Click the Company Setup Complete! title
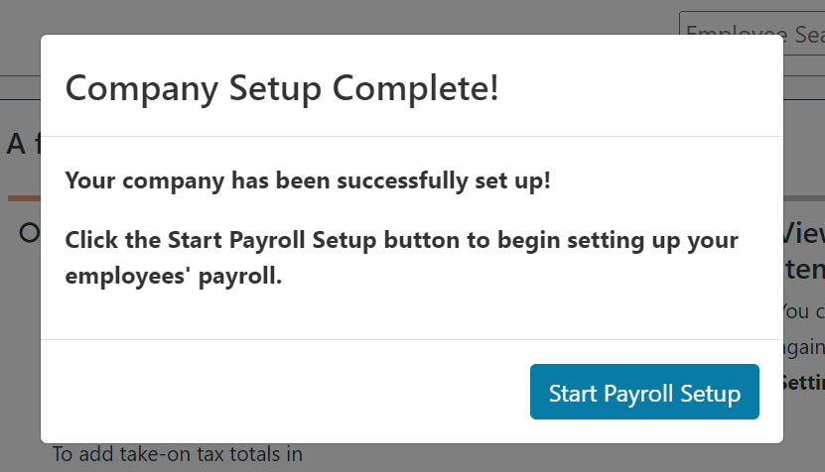Screen dimensions: 825x472 pos(281,88)
